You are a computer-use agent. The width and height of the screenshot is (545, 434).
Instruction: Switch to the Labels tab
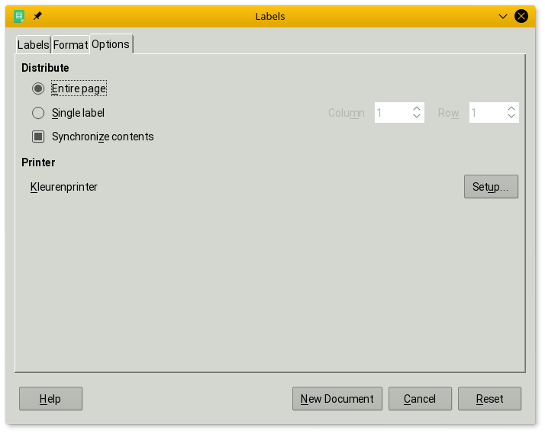[x=33, y=45]
